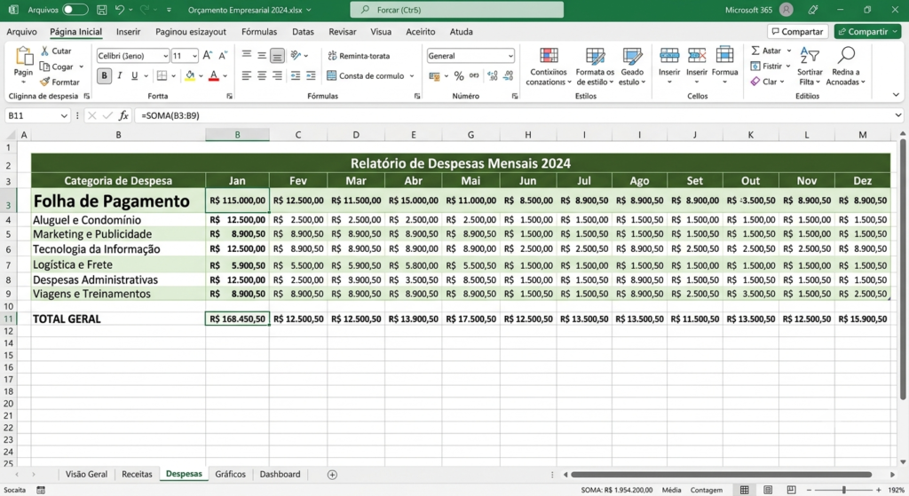The height and width of the screenshot is (496, 909).
Task: Open the Arquivo menu tab
Action: [x=21, y=32]
